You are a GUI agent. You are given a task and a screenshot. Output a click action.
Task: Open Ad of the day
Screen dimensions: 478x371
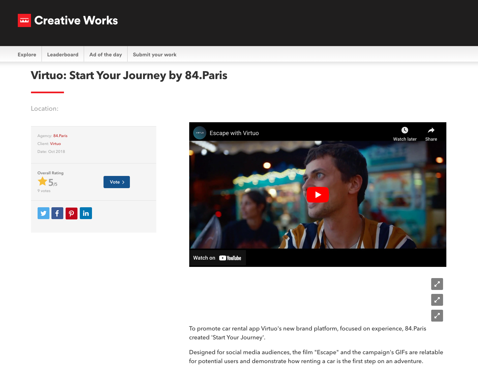pos(105,55)
